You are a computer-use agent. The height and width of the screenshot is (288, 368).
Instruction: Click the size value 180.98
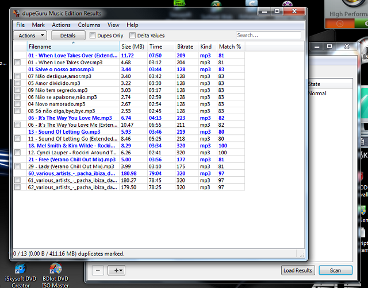(129, 173)
